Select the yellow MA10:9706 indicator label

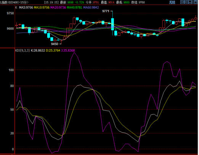[x=42, y=8]
